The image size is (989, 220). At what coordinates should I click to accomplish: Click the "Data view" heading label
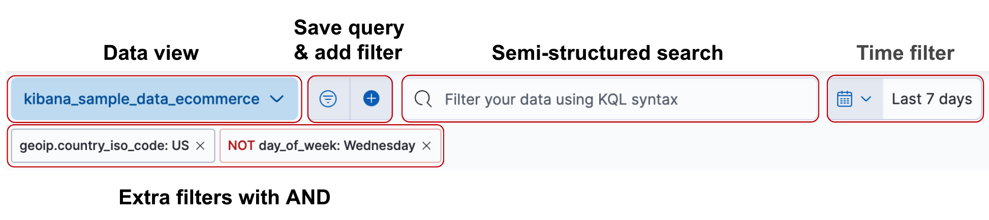pyautogui.click(x=151, y=53)
